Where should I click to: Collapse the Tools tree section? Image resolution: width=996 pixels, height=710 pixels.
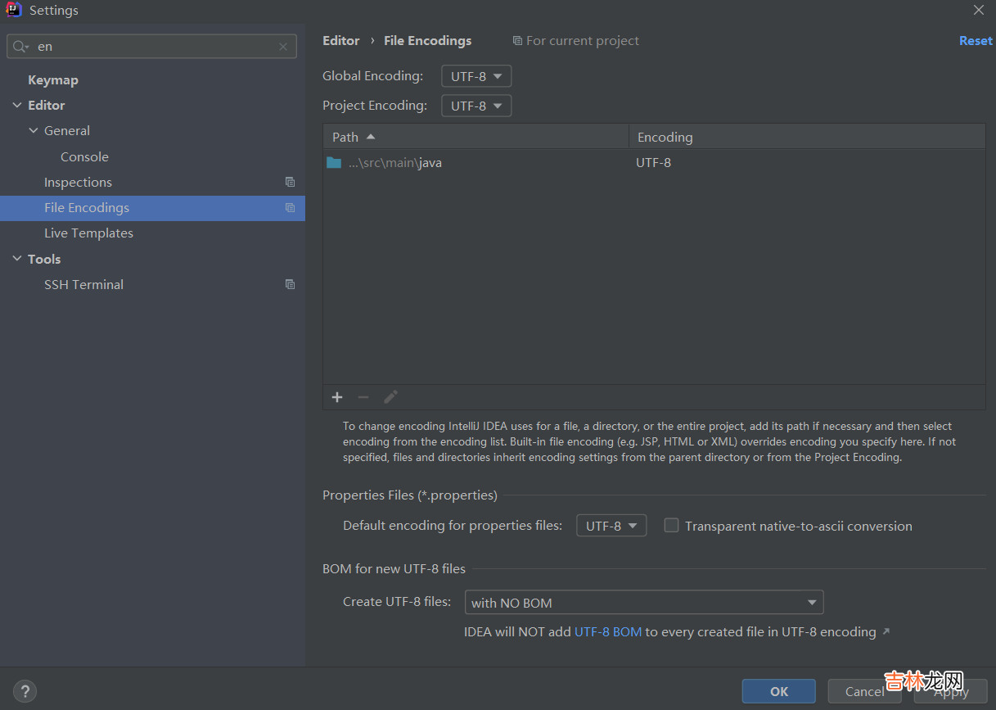[17, 259]
